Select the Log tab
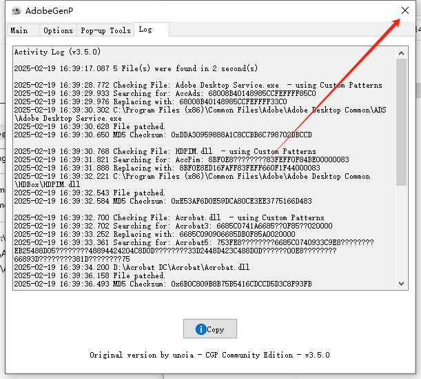This screenshot has height=379, width=421. 152,29
